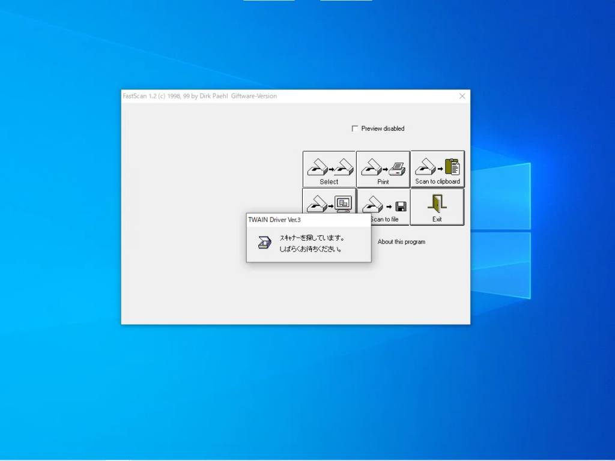Click the "Scan to clipboard" text label
Image resolution: width=615 pixels, height=461 pixels.
point(438,181)
